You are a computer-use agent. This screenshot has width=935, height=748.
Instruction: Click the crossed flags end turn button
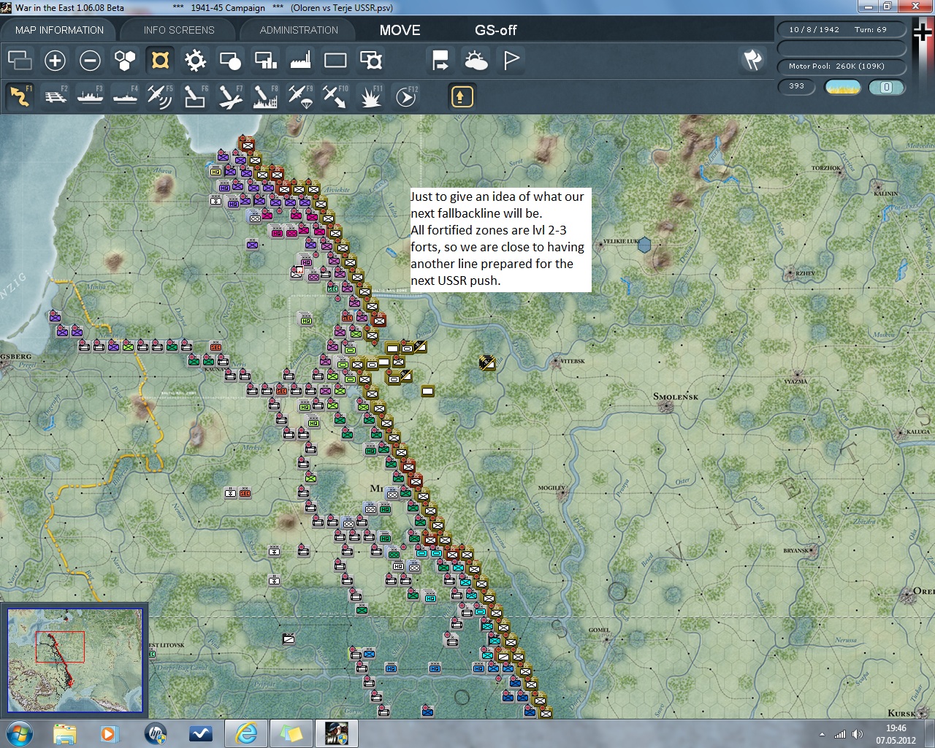752,60
